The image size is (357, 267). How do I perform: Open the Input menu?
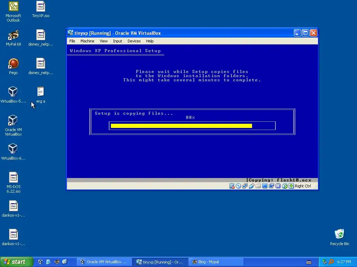point(117,41)
